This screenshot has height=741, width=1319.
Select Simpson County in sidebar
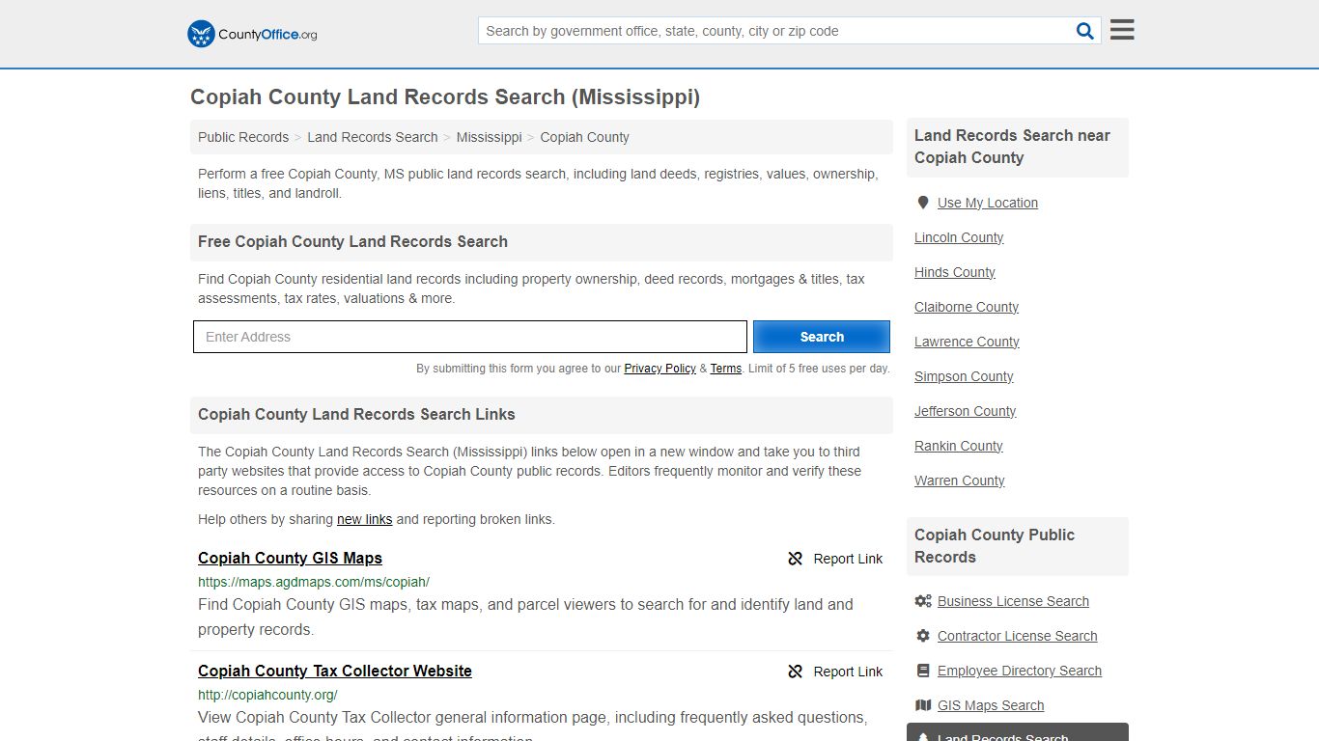pos(964,376)
